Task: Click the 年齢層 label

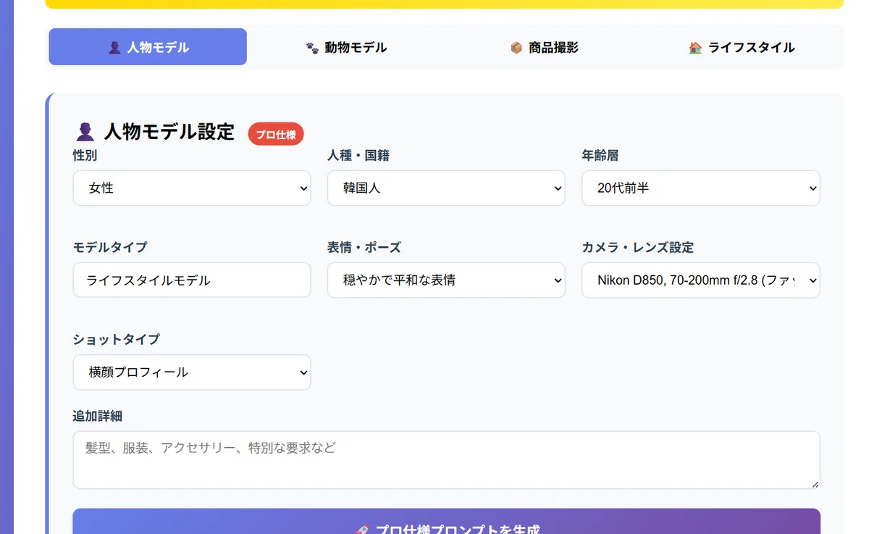Action: coord(600,155)
